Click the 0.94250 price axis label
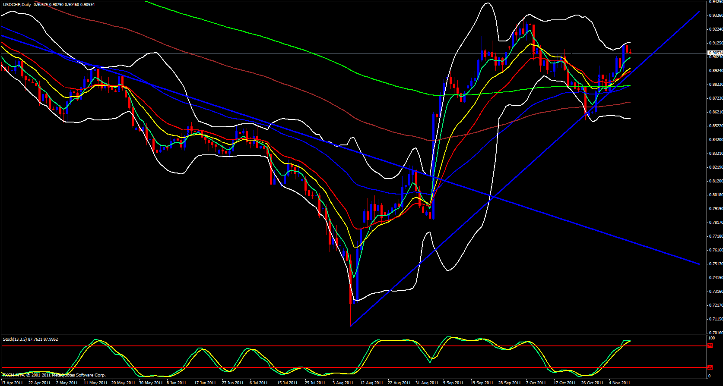Screen dimensions: 723x386 (x=715, y=2)
